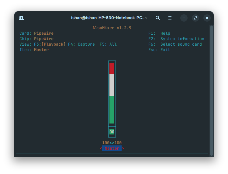This screenshot has height=174, width=228.
Task: Open the terminal search icon
Action: pos(157,18)
